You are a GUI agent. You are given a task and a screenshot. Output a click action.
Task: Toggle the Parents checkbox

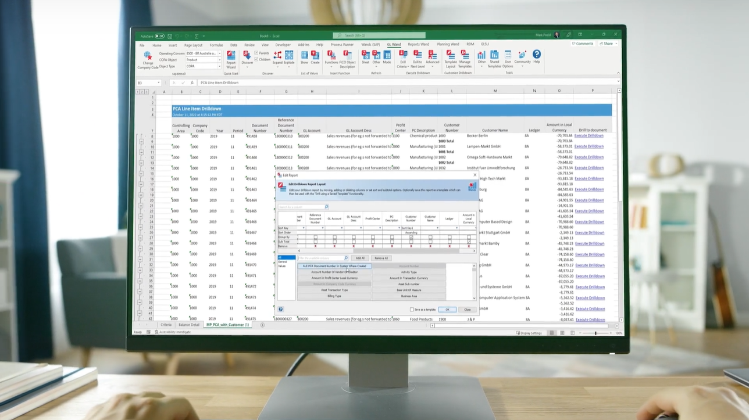coord(256,53)
